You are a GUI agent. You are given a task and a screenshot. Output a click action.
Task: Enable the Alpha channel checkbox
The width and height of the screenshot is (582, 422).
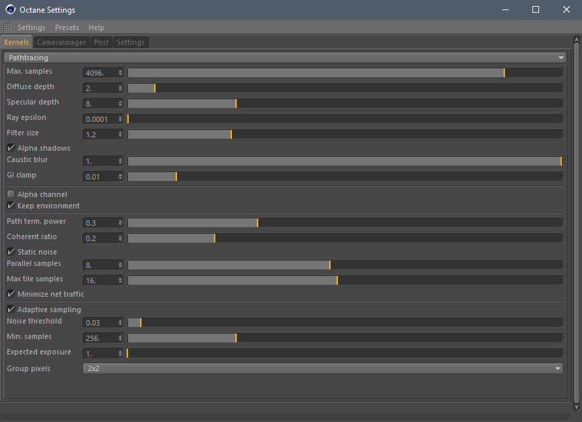[11, 194]
